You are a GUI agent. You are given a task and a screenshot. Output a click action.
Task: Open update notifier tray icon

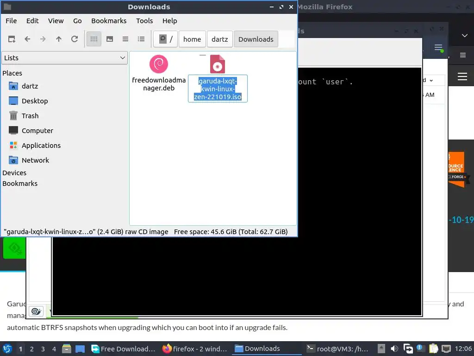point(420,349)
